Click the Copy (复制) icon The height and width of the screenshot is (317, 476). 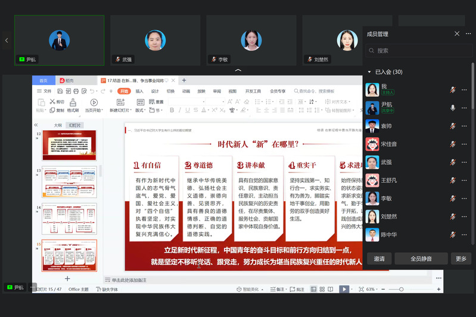[52, 110]
